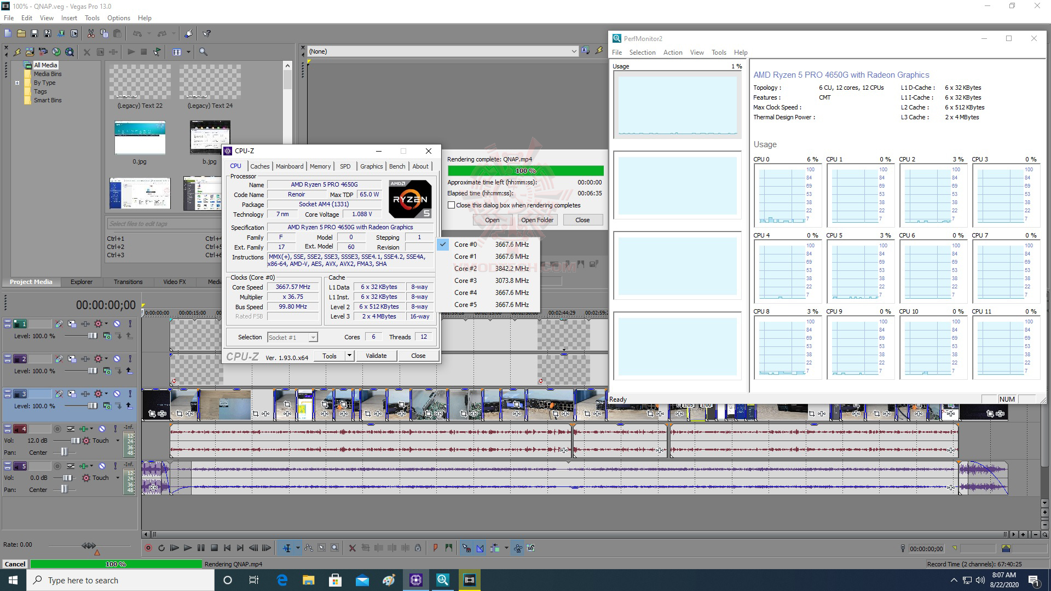Click the Search Media Bins magnifier icon
The image size is (1051, 591).
point(203,52)
